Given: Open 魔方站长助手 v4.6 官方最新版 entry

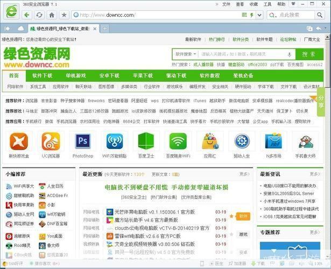Looking at the screenshot, I should pos(146,220).
